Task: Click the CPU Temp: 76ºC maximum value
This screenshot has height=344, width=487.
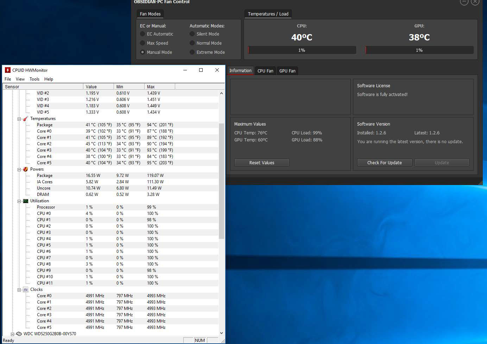Action: tap(251, 133)
